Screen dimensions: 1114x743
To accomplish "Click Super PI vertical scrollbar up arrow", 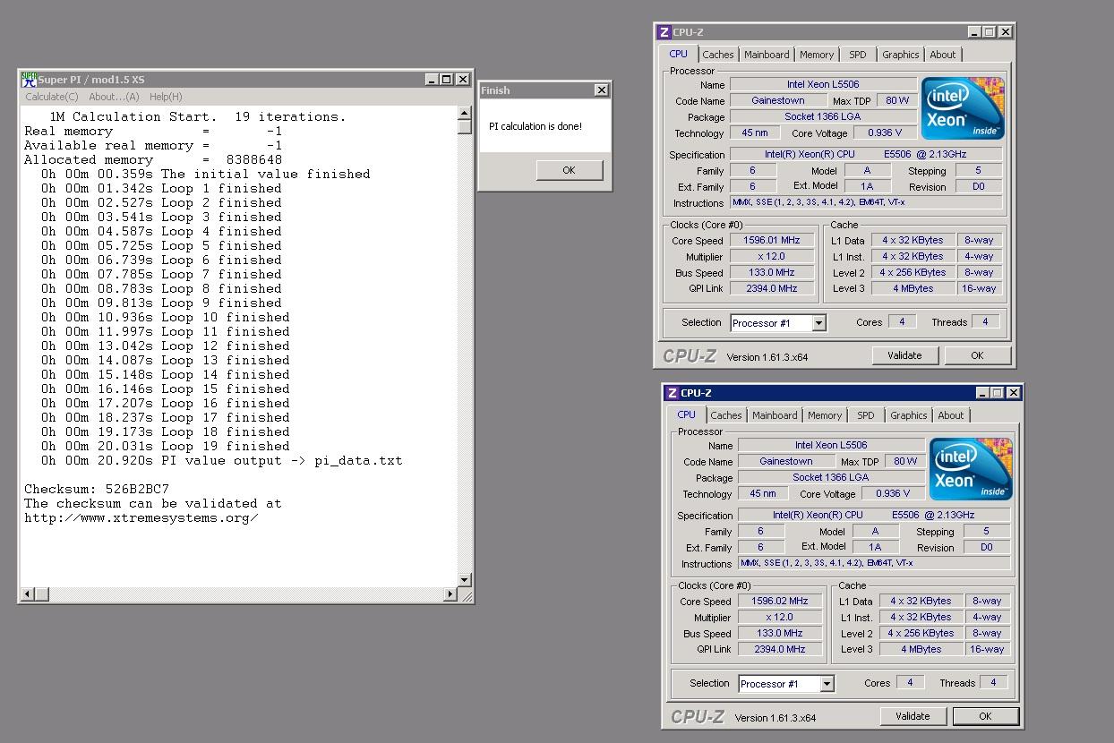I will (x=464, y=113).
